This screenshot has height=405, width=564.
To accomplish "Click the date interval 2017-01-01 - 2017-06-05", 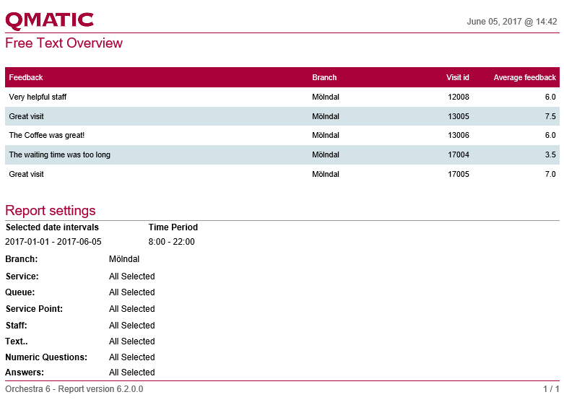I will click(53, 242).
